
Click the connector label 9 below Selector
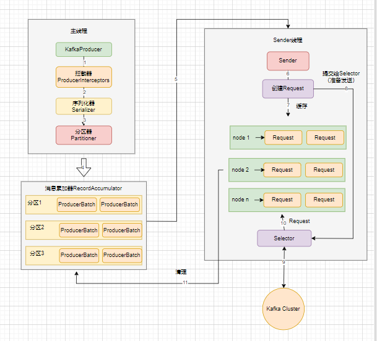click(284, 263)
